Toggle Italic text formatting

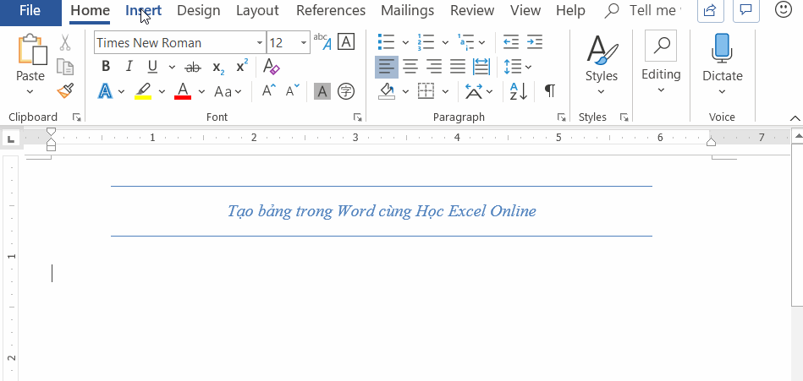pyautogui.click(x=129, y=67)
